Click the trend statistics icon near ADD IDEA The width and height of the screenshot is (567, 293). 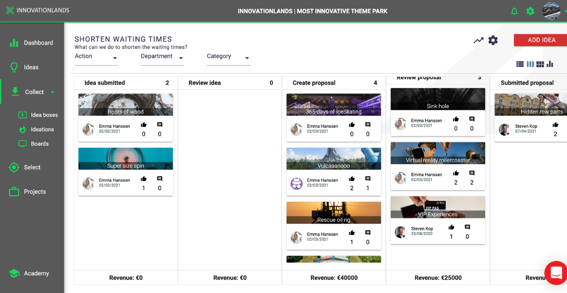(478, 40)
